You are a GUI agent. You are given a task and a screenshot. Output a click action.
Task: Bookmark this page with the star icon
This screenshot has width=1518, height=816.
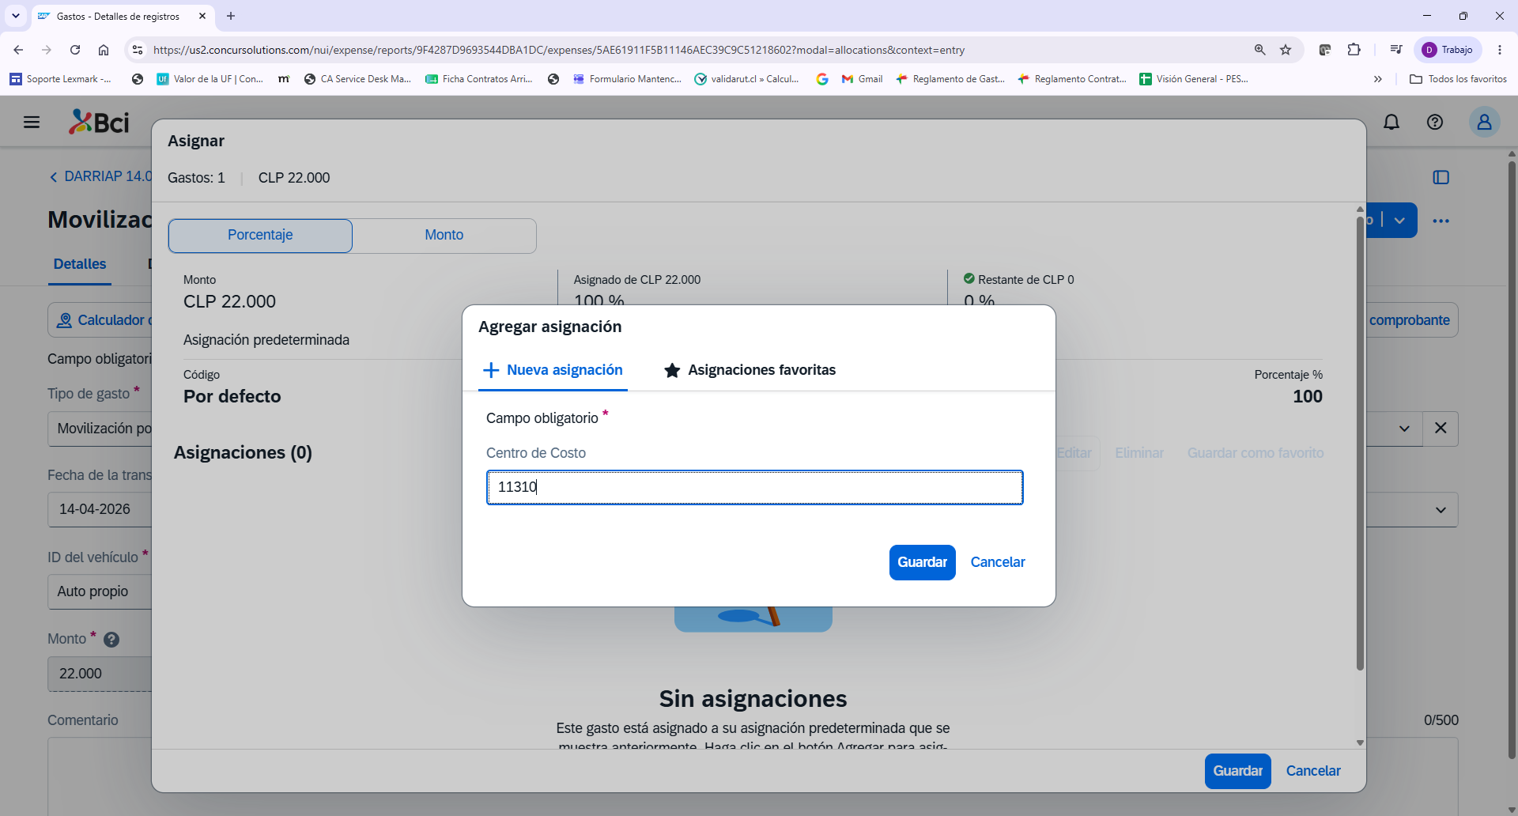1286,50
